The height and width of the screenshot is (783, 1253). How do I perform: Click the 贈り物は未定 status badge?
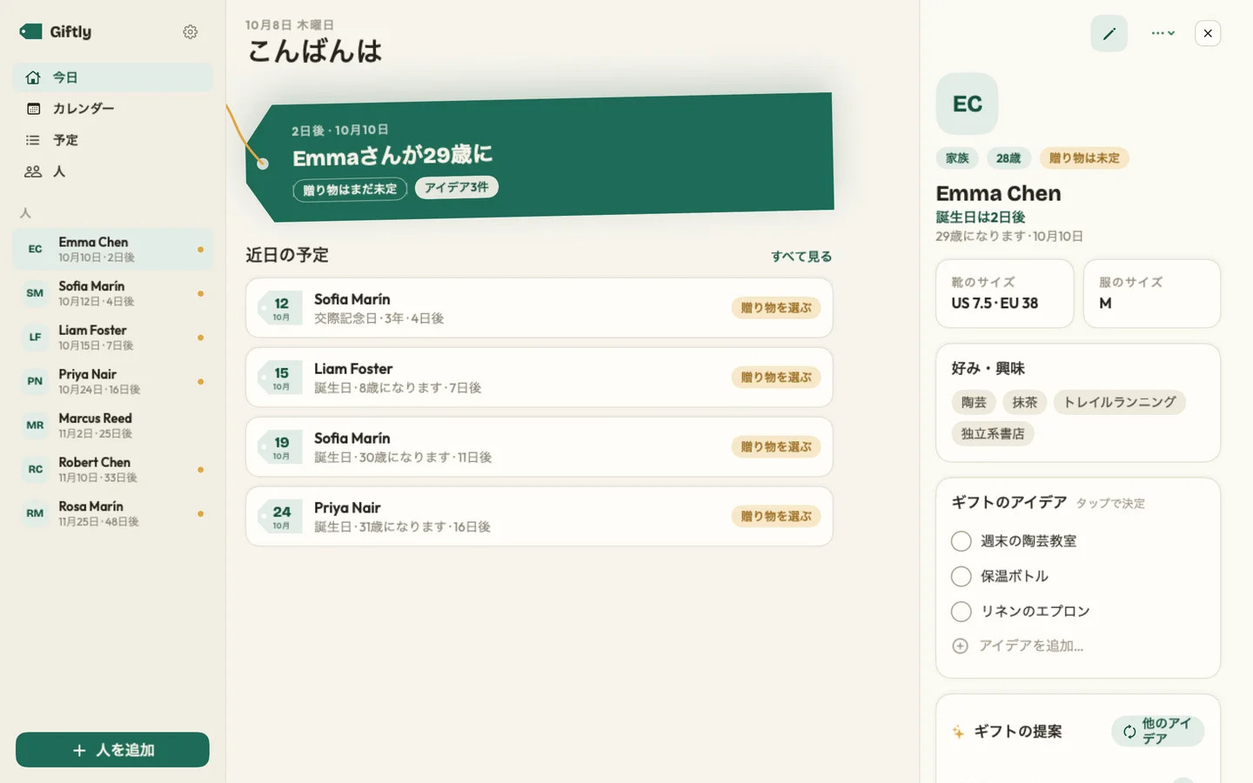[1084, 158]
